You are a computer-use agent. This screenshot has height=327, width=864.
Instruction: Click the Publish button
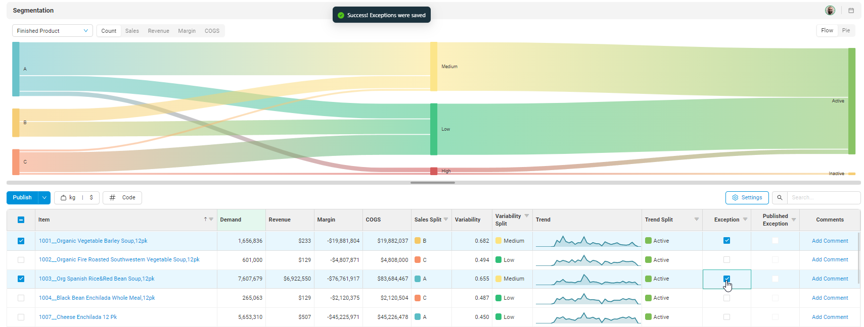(22, 198)
